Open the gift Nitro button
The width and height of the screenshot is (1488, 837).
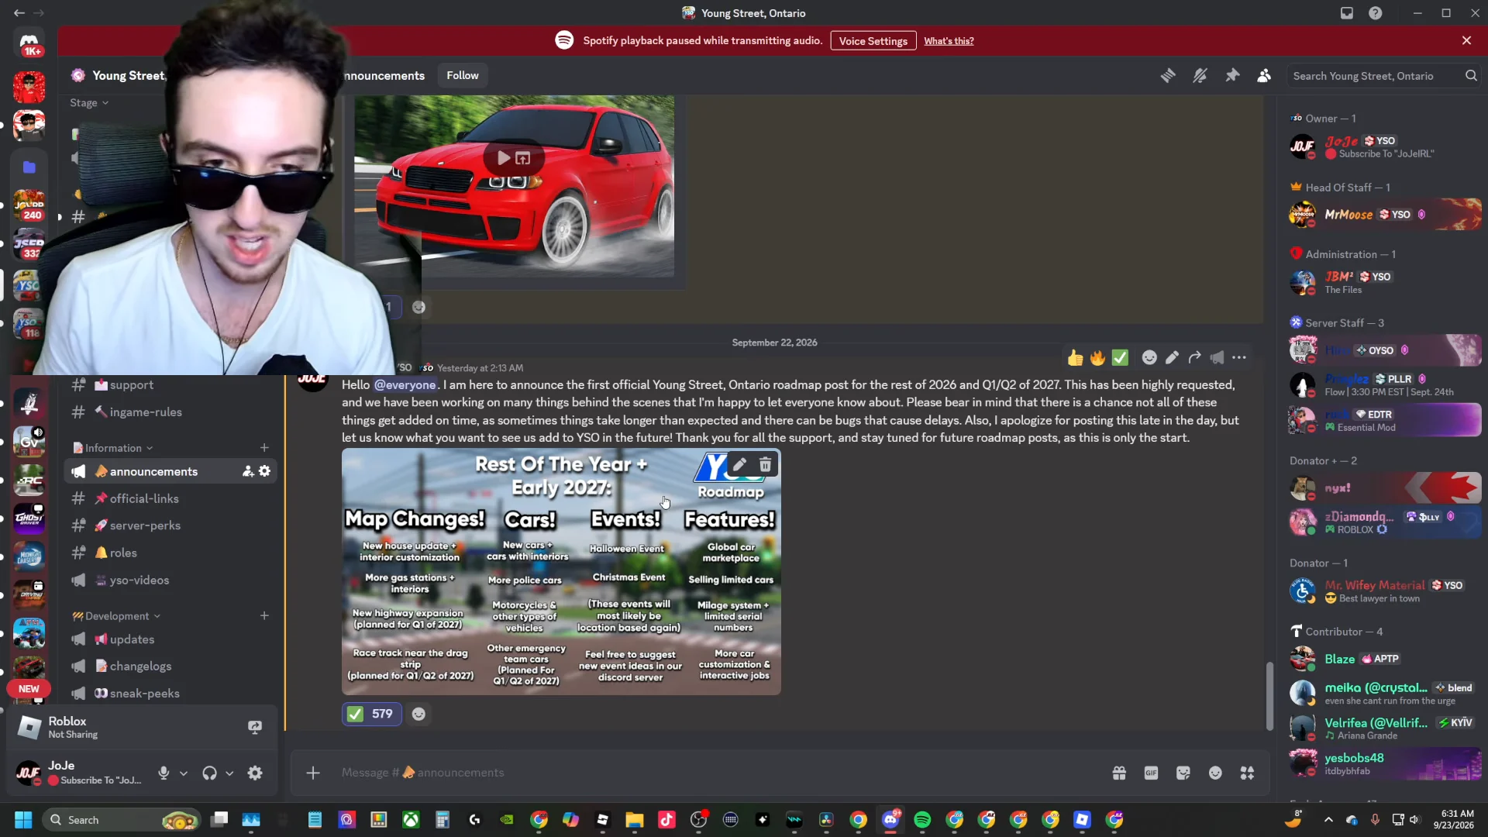pos(1119,773)
